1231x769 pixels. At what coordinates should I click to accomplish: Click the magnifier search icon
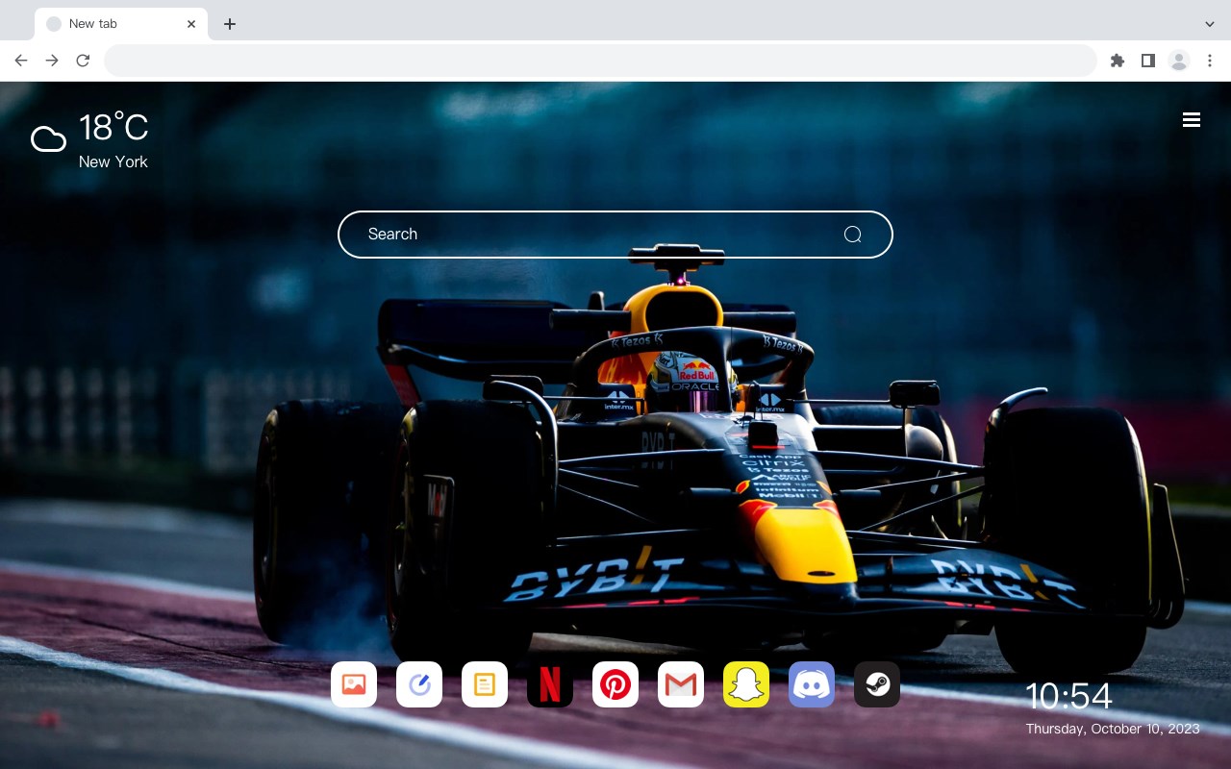[852, 235]
